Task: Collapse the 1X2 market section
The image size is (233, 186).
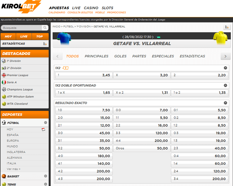Action: coord(225,68)
